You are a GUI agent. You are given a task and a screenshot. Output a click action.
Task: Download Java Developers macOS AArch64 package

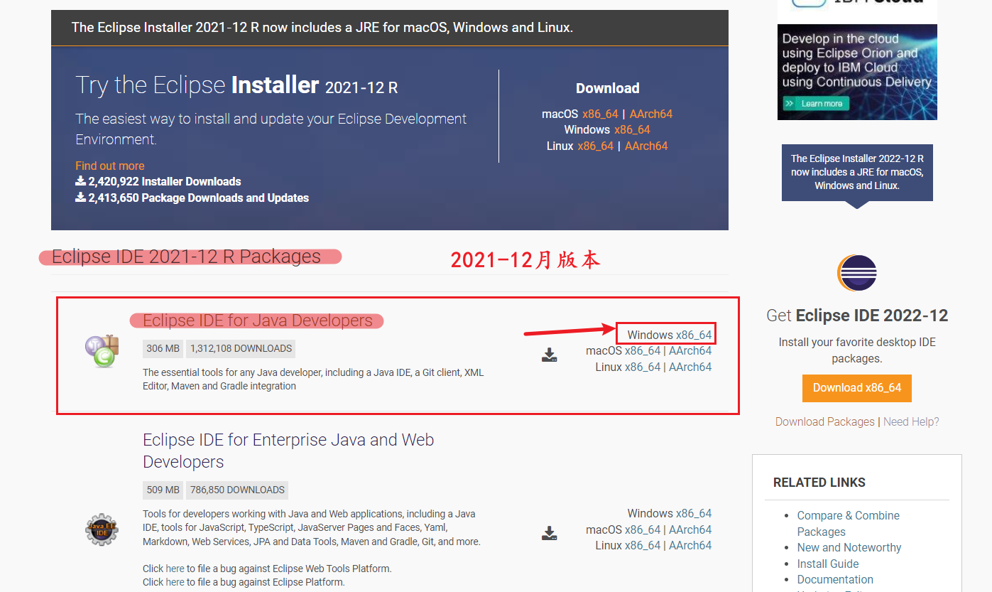[690, 350]
